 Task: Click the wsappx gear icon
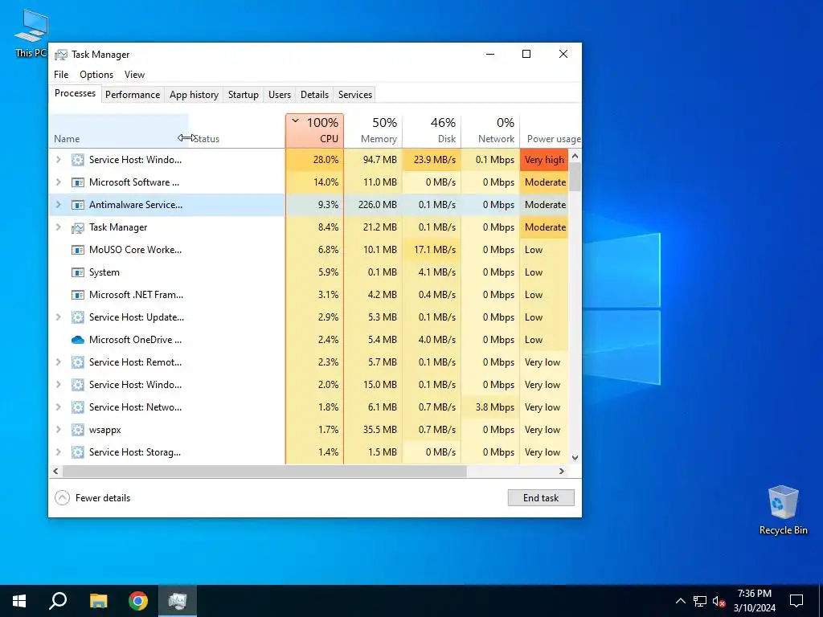(78, 430)
